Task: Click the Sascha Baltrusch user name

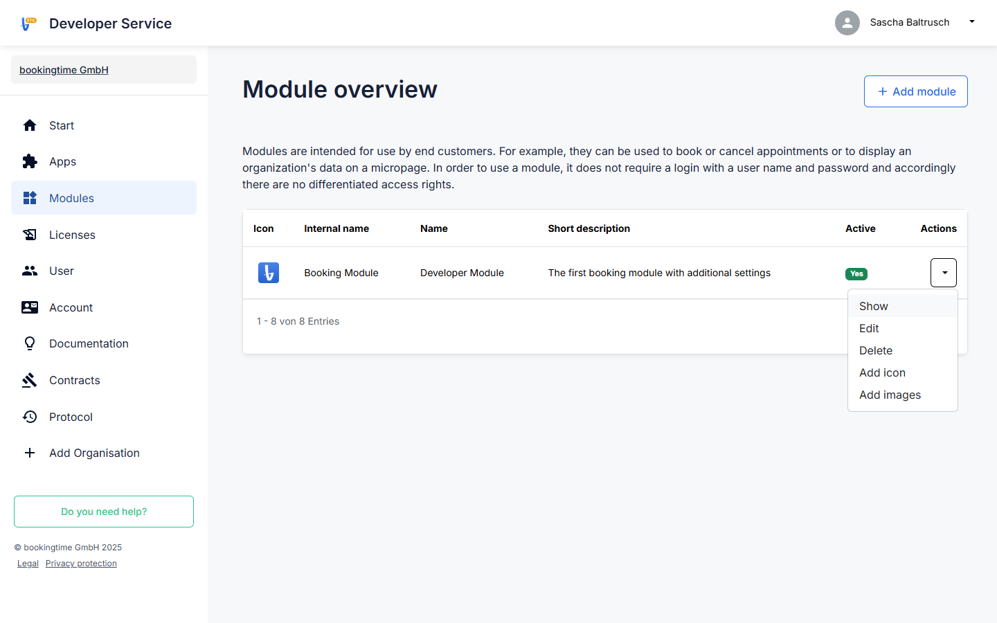Action: click(x=910, y=22)
